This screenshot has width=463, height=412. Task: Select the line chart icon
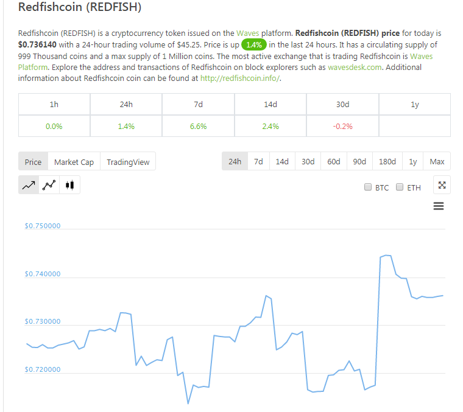(x=29, y=185)
